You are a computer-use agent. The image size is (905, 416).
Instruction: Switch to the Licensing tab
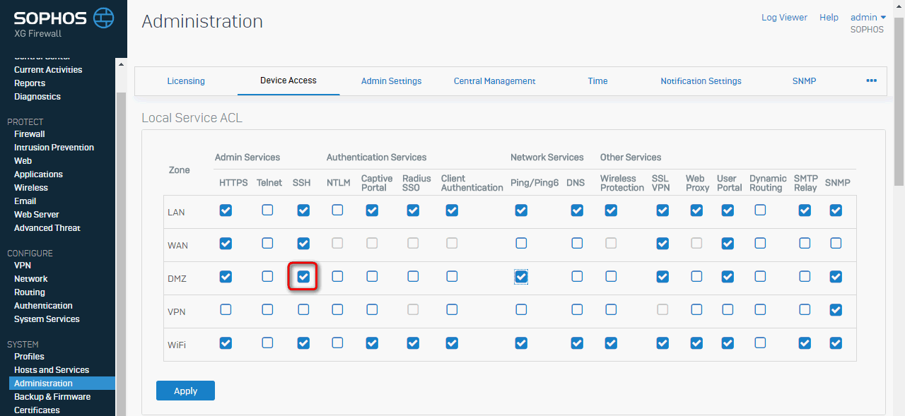click(x=186, y=81)
